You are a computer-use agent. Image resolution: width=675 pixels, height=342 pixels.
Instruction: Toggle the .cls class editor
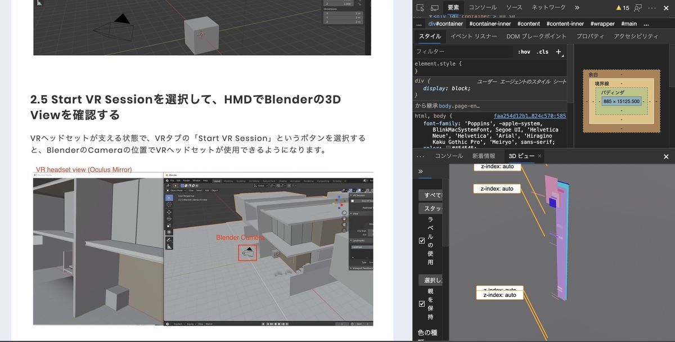click(x=542, y=52)
